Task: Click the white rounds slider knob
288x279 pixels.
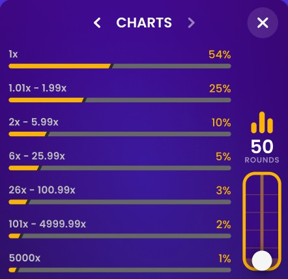Action: [262, 261]
